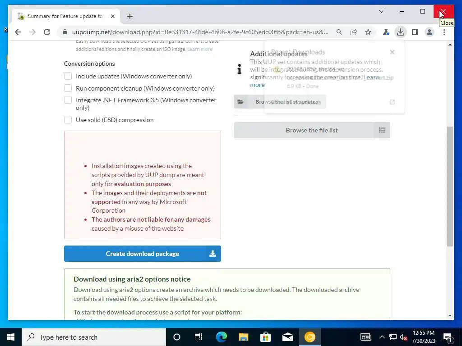Click the scrollbar down arrow
Viewport: 462px width, 346px height.
tap(450, 316)
